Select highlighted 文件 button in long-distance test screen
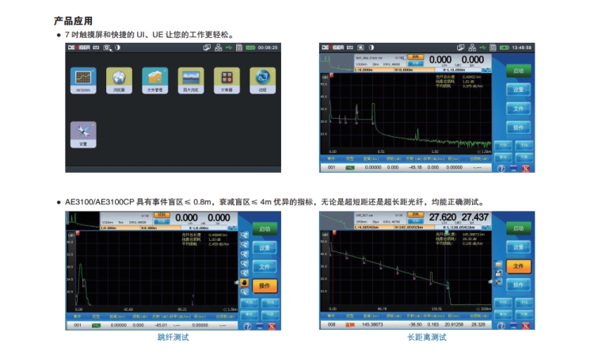The height and width of the screenshot is (363, 602). point(519,266)
